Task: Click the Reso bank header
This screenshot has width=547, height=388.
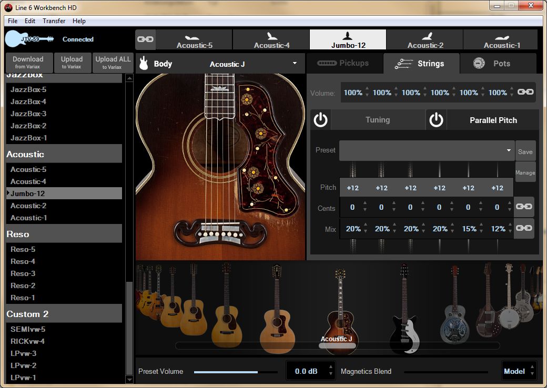Action: pos(64,233)
